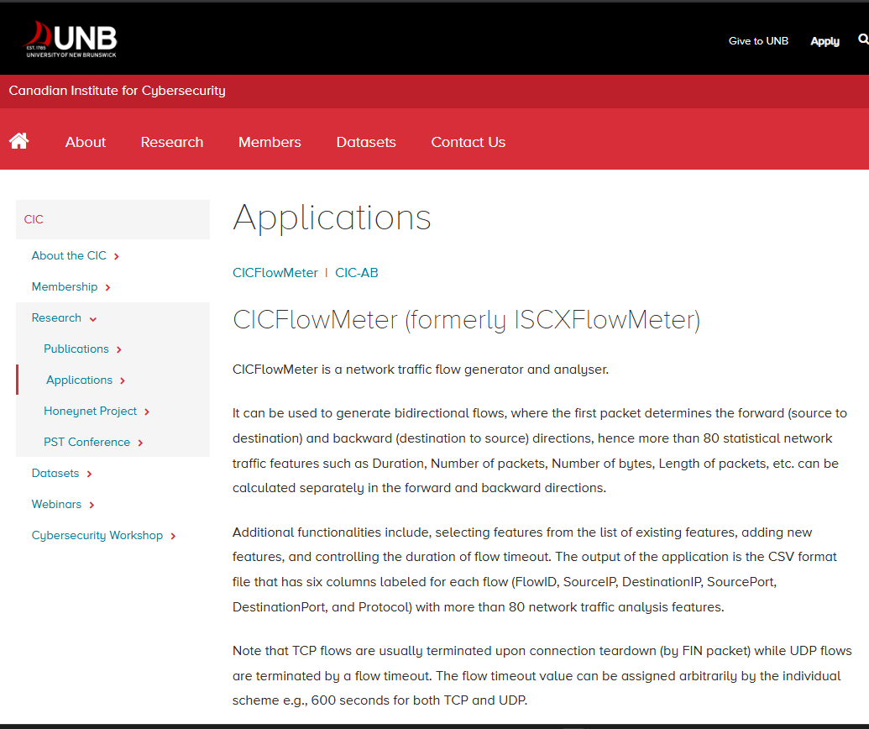Expand chevron next to Publications
Screen dimensions: 869x729
pyautogui.click(x=119, y=350)
